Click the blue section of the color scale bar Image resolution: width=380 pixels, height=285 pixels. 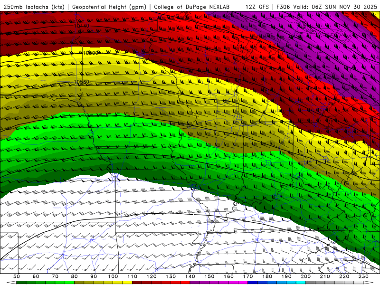(262, 283)
